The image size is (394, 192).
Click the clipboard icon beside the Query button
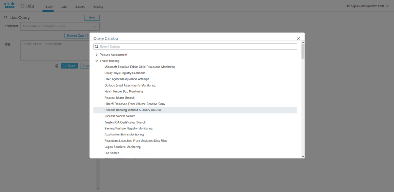coord(57,66)
